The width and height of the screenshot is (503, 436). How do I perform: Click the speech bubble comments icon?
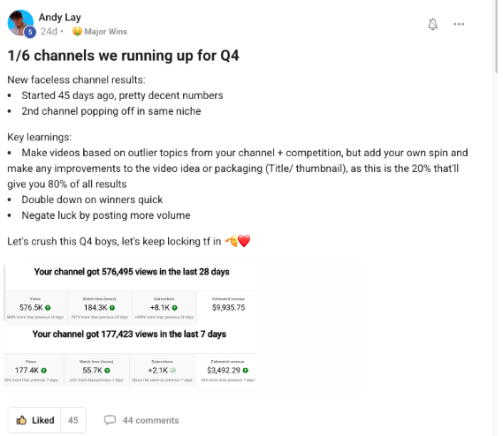(110, 419)
